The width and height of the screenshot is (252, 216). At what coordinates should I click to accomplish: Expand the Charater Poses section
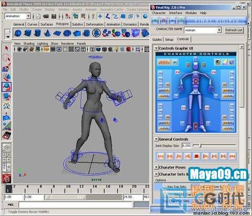point(156,167)
